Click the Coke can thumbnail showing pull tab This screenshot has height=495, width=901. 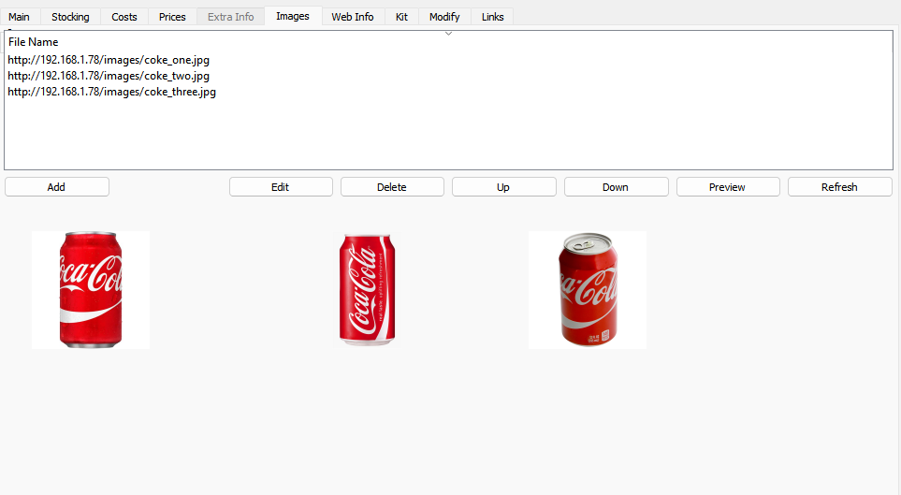pyautogui.click(x=588, y=290)
